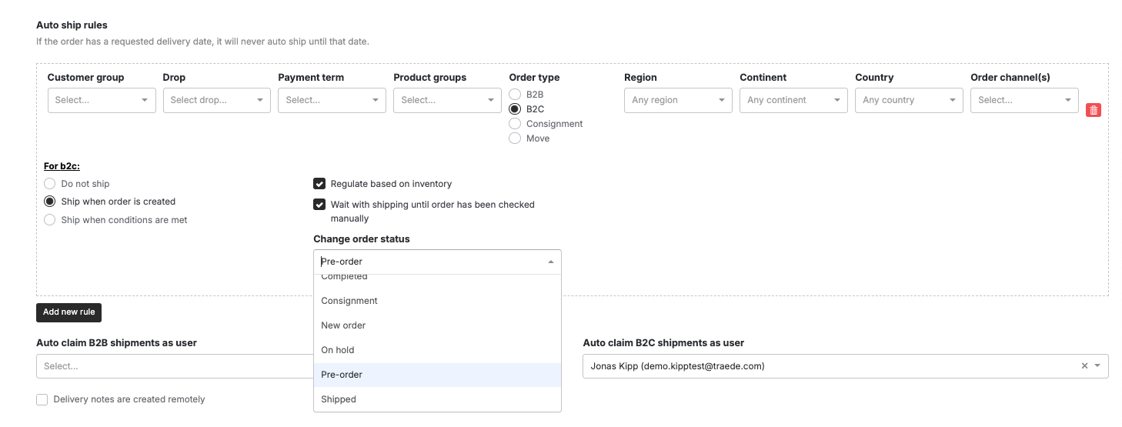The image size is (1122, 427).
Task: Select Move as order type
Action: [x=515, y=138]
